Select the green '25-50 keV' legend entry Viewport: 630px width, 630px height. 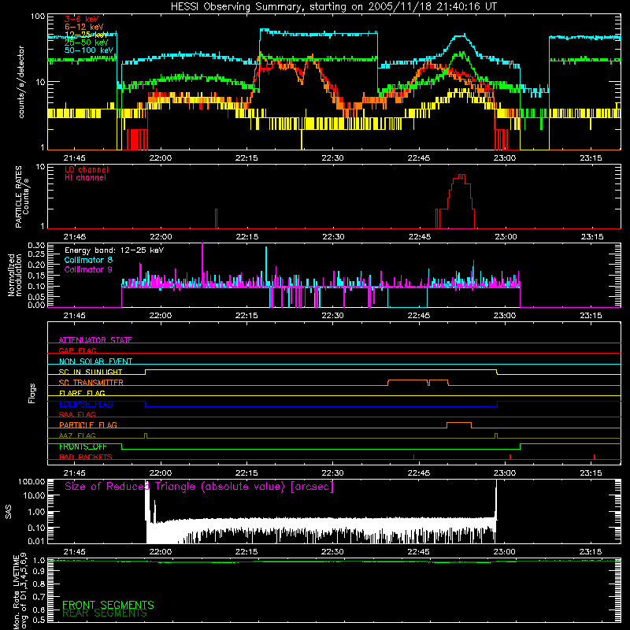pos(87,43)
